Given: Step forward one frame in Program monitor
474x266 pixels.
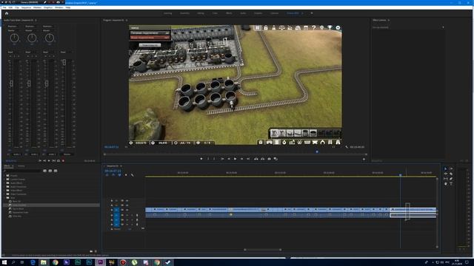Looking at the screenshot, I should pos(242,159).
